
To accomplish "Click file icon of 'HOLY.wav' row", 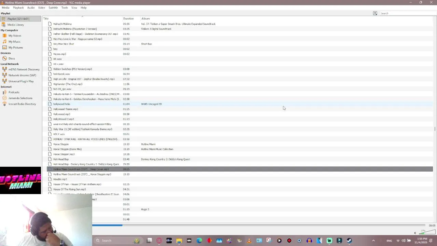I will (50, 134).
